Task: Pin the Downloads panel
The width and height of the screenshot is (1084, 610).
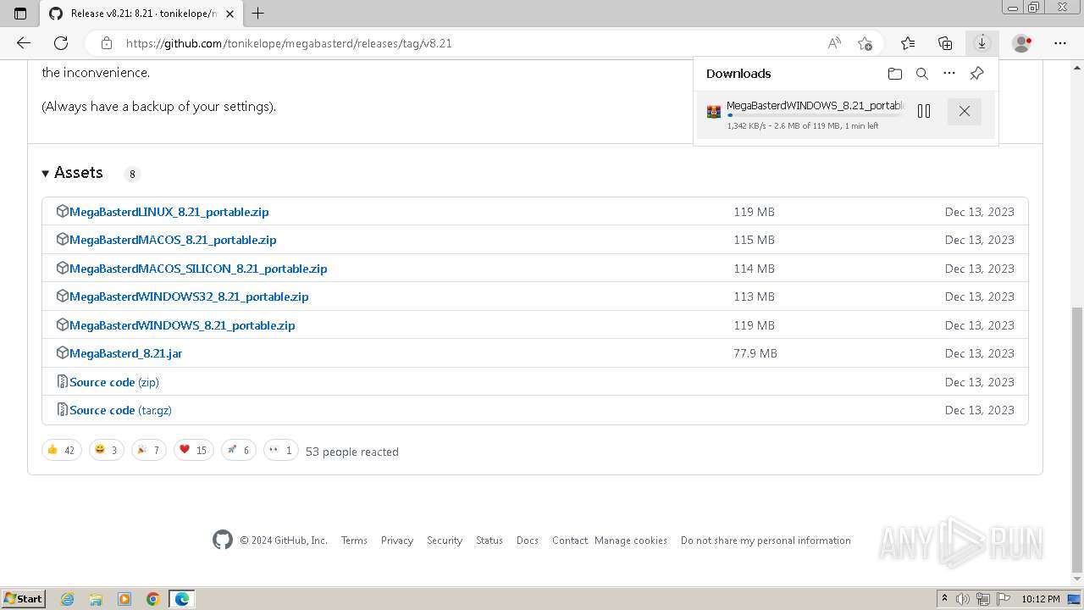Action: click(x=976, y=74)
